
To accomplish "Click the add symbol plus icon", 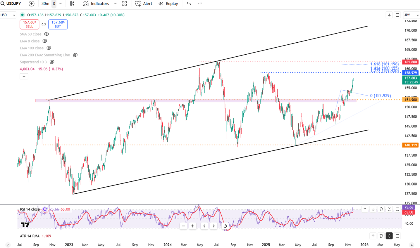I will click(x=31, y=4).
